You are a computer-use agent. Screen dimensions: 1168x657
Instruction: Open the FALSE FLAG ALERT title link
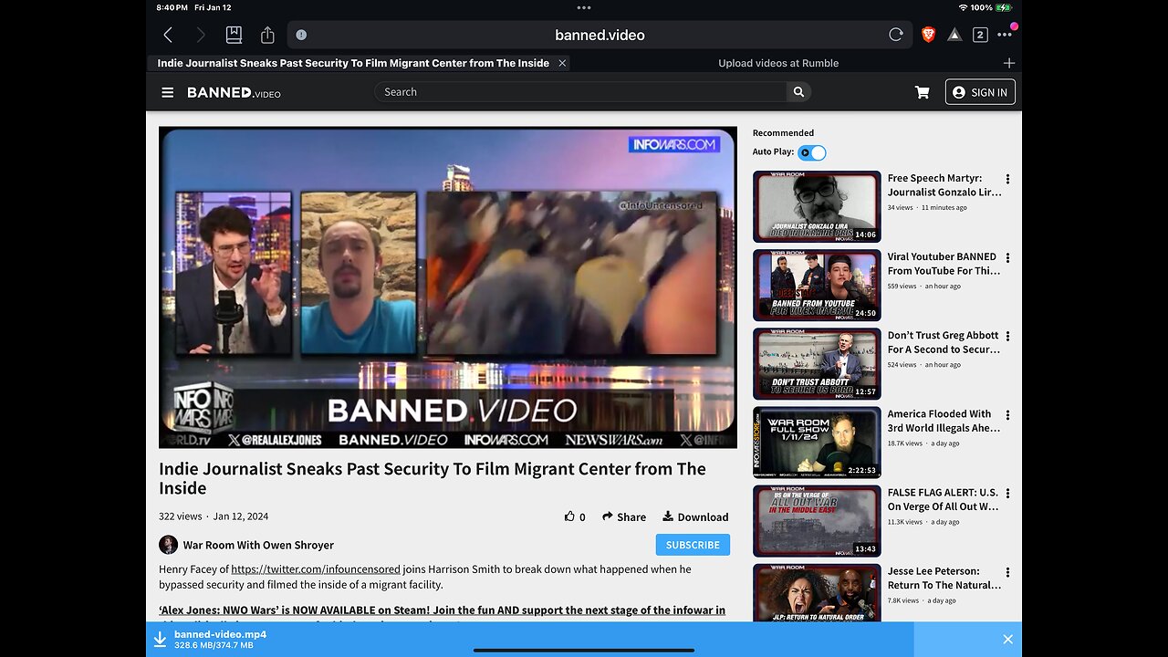pos(944,499)
